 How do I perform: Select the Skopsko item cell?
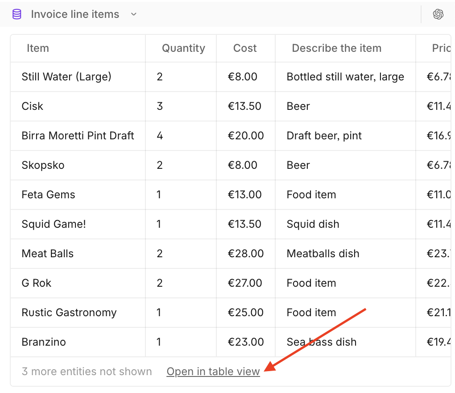pos(43,165)
